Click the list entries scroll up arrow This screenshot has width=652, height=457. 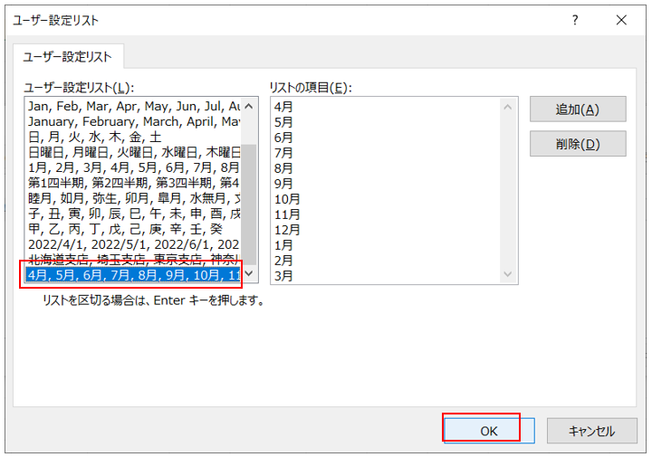coord(508,107)
